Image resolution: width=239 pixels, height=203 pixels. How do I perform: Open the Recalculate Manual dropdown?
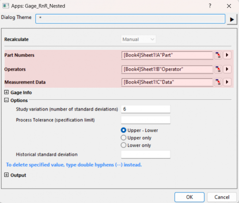coord(138,39)
